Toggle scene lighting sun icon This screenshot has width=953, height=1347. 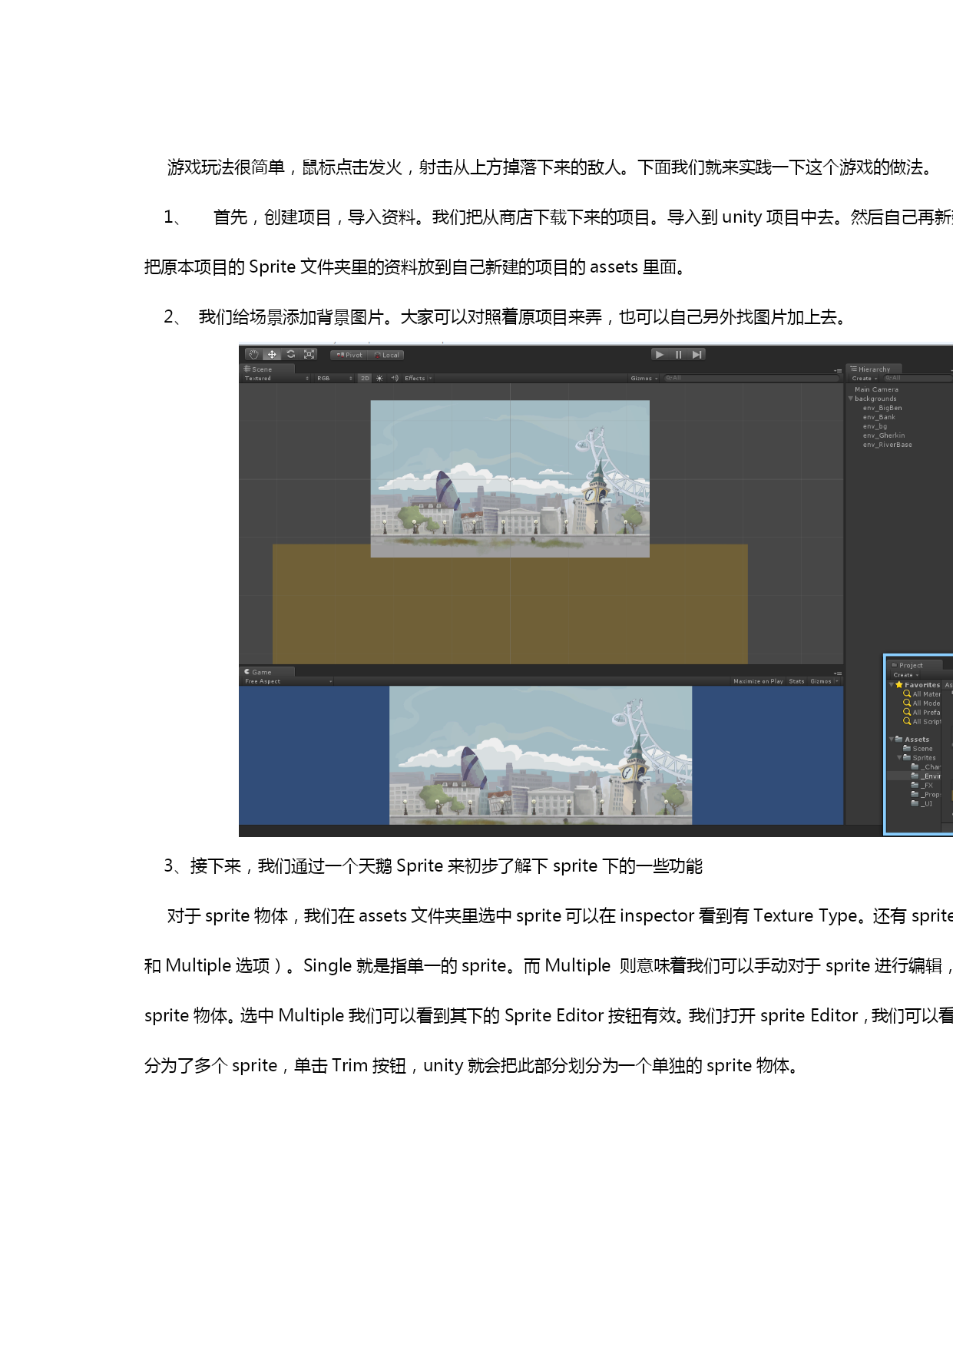[379, 379]
